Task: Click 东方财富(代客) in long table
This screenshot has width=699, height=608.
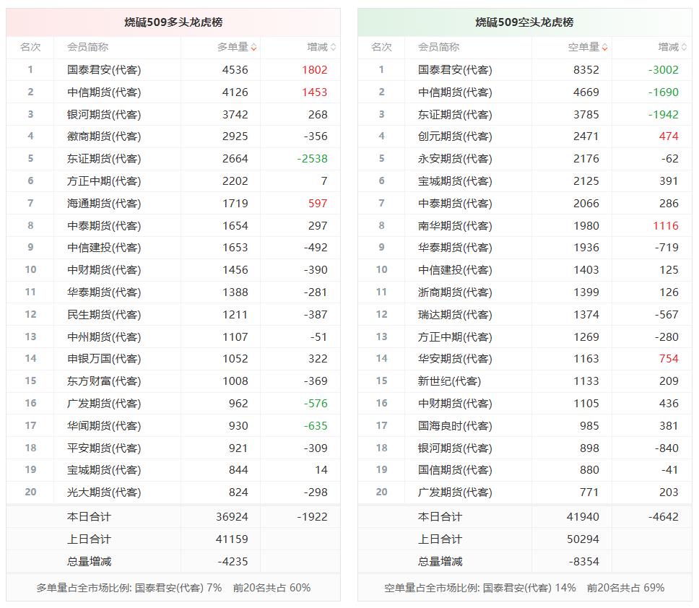Action: pyautogui.click(x=104, y=381)
